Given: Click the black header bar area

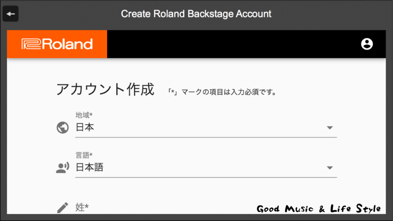Looking at the screenshot, I should pos(246,44).
